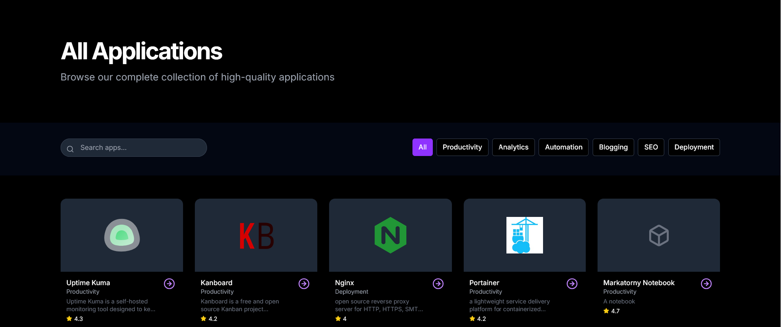Show Deployment category apps
The image size is (781, 327).
coord(694,147)
